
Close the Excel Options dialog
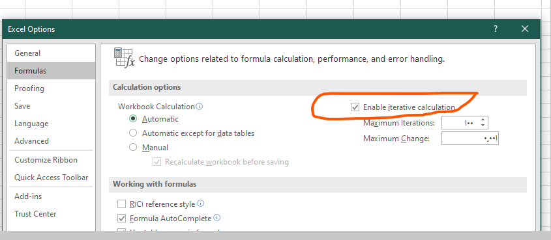coord(525,29)
